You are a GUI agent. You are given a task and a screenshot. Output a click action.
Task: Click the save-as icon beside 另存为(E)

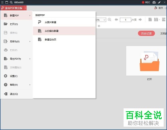[x=6, y=41]
